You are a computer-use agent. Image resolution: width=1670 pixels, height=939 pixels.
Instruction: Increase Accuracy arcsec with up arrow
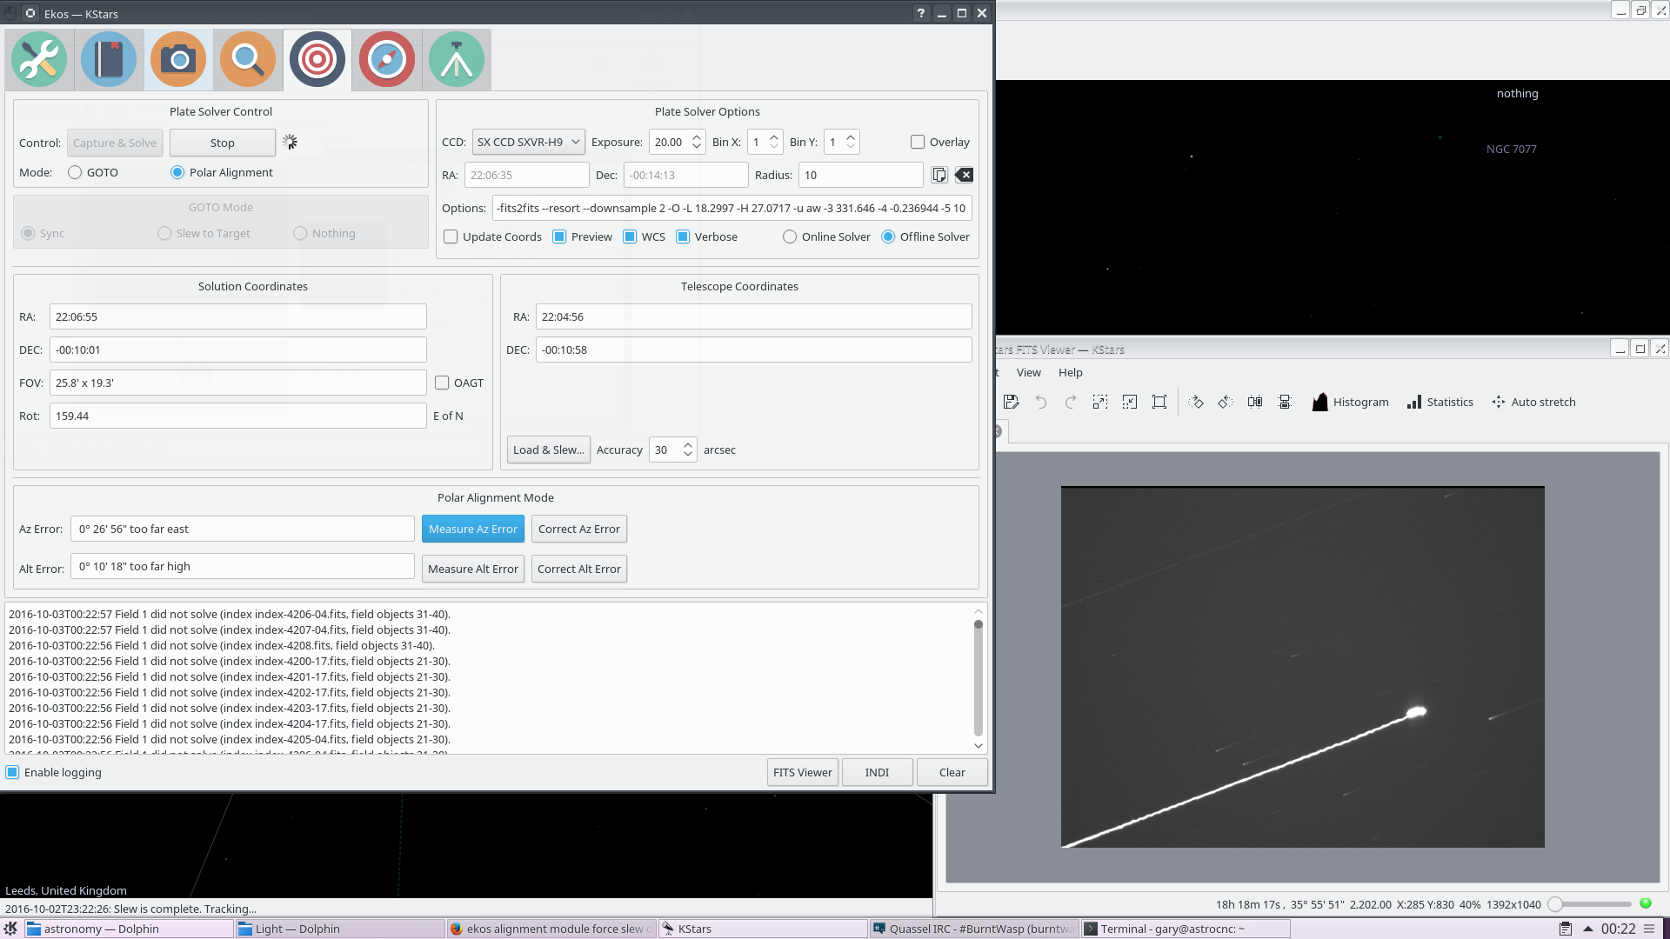(x=687, y=444)
